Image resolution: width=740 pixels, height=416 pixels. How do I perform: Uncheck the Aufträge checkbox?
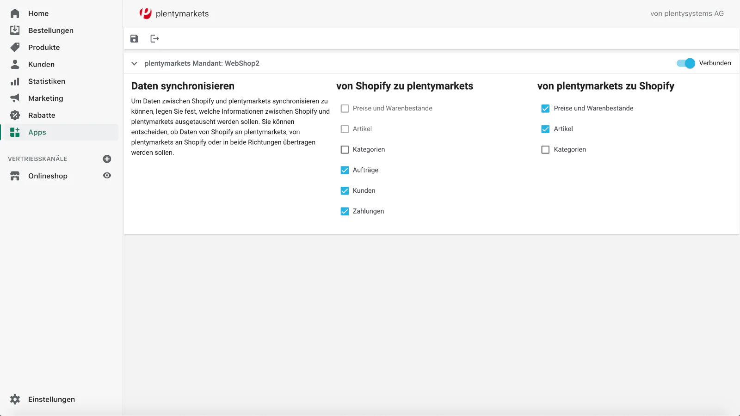(x=345, y=170)
